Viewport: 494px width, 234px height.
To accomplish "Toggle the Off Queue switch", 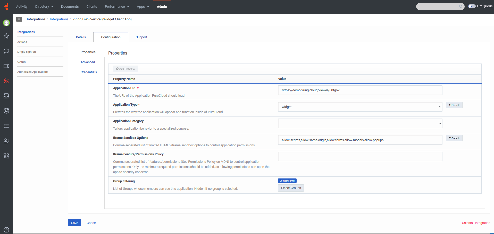I will pos(472,6).
